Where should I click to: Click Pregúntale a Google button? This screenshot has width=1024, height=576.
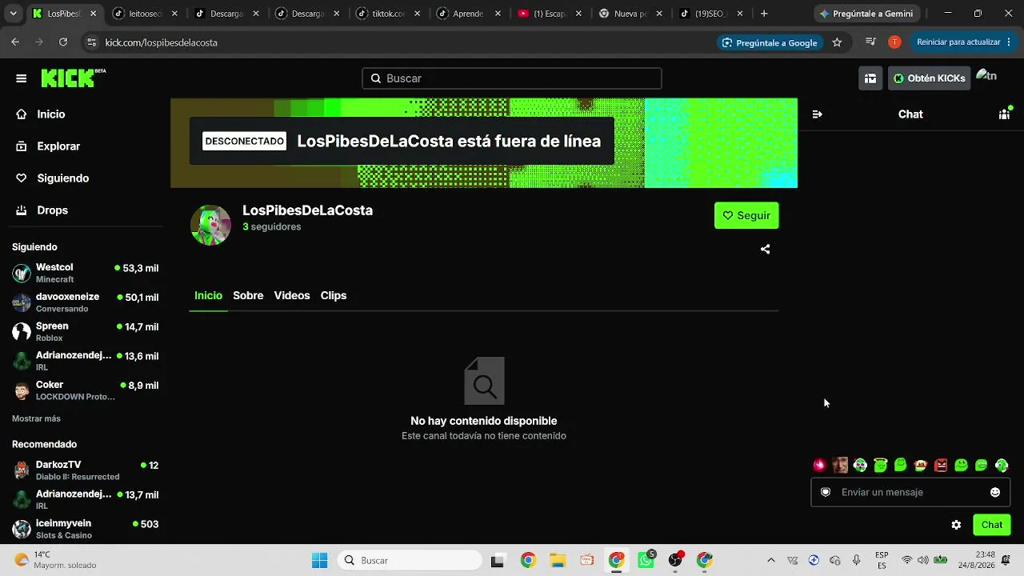[770, 42]
